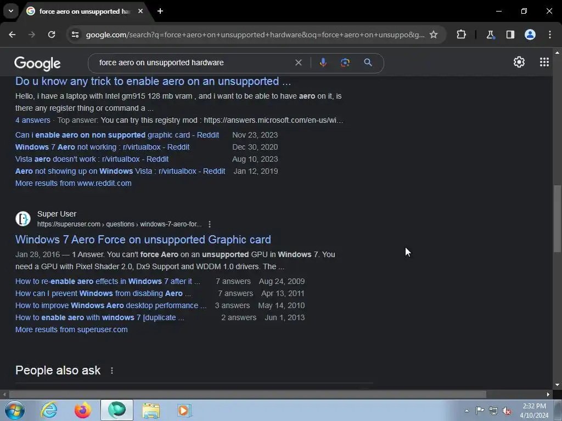Click the horizontal scrollbar thumb
The width and height of the screenshot is (562, 421).
(x=248, y=395)
